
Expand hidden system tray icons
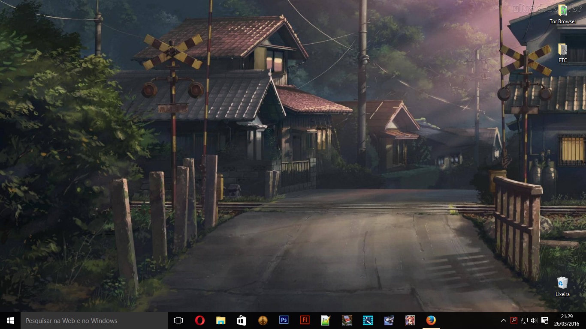(504, 320)
